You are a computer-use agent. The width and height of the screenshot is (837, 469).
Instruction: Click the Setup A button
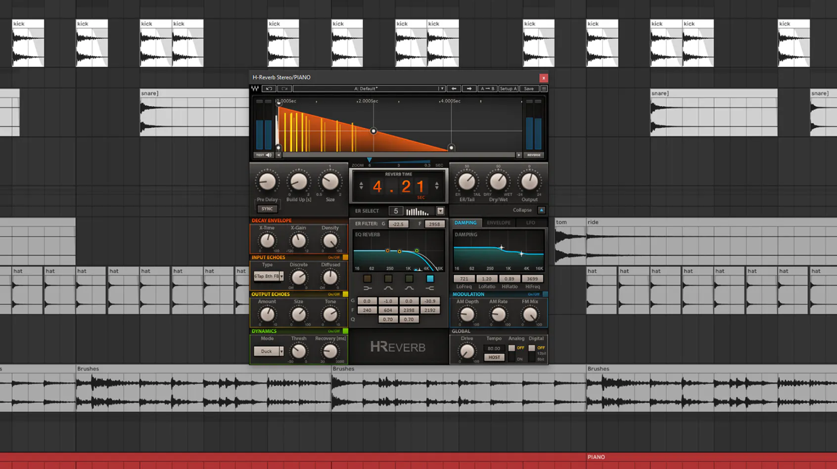click(x=509, y=89)
